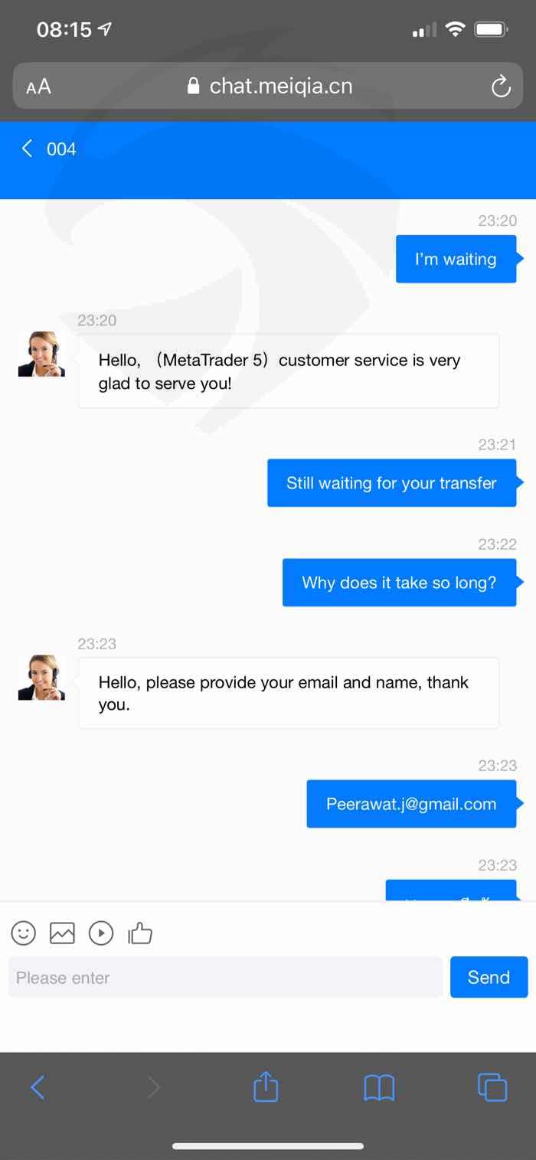The width and height of the screenshot is (536, 1160).
Task: Open Safari bookmarks book icon
Action: [379, 1087]
